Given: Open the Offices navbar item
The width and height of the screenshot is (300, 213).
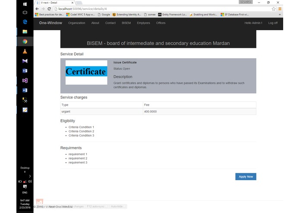Looking at the screenshot, I should click(161, 23).
